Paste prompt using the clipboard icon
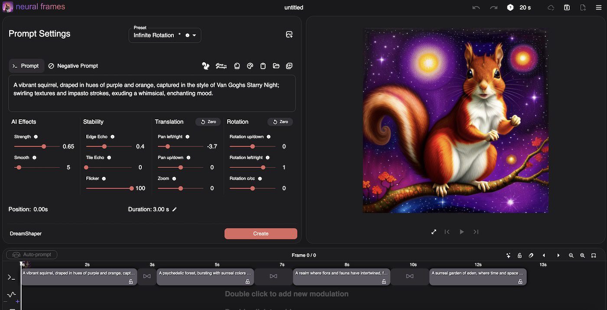Viewport: 607px width, 310px height. (263, 66)
